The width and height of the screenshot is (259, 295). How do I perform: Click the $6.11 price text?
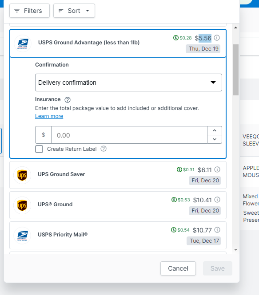tap(204, 170)
